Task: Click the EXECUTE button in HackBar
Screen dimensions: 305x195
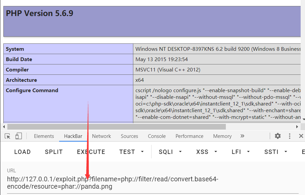Action: point(91,152)
